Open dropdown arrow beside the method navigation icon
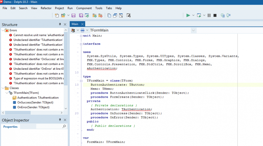The image size is (263, 146). 87,30
